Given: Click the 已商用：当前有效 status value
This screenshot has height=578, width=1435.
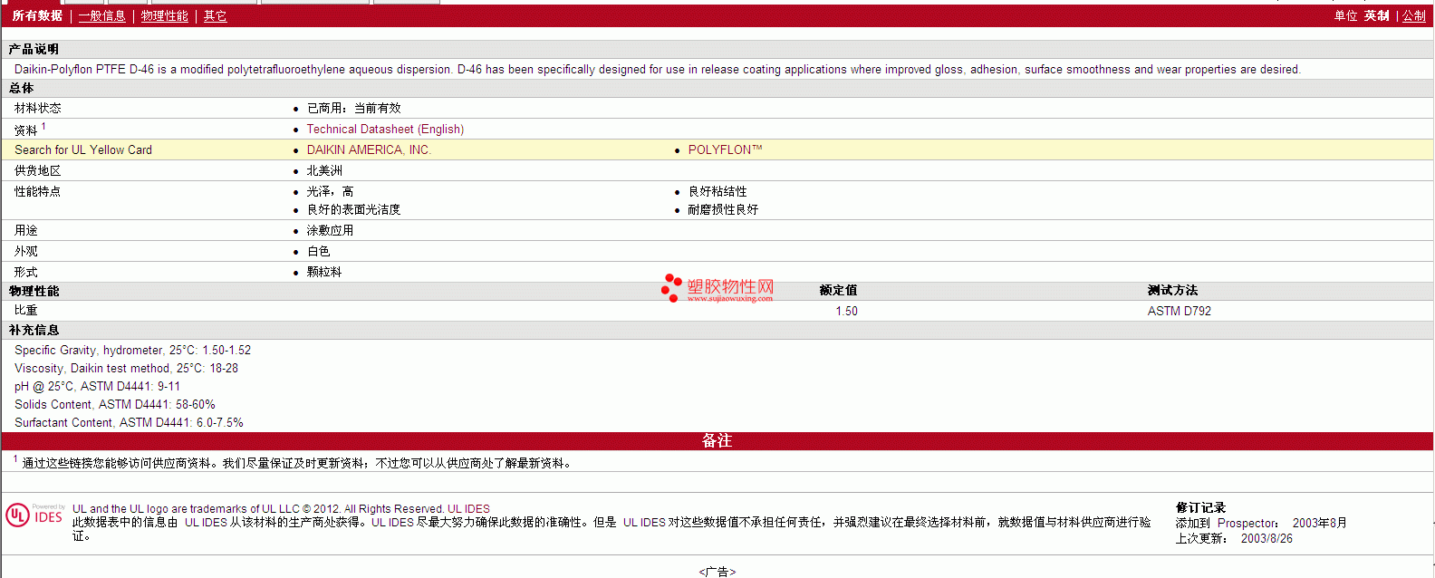Looking at the screenshot, I should point(353,108).
